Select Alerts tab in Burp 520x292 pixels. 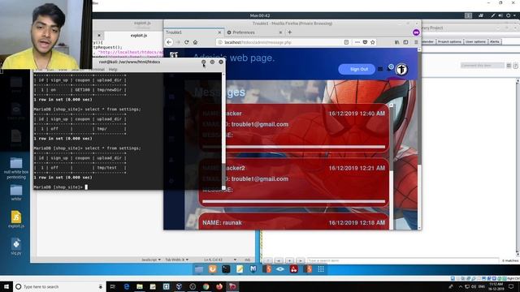click(495, 41)
